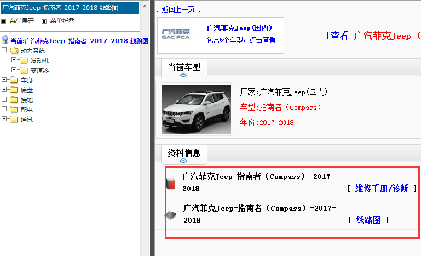Viewport: 421px width, 256px height.
Task: Go back via 返回上一页 link
Action: (x=178, y=9)
